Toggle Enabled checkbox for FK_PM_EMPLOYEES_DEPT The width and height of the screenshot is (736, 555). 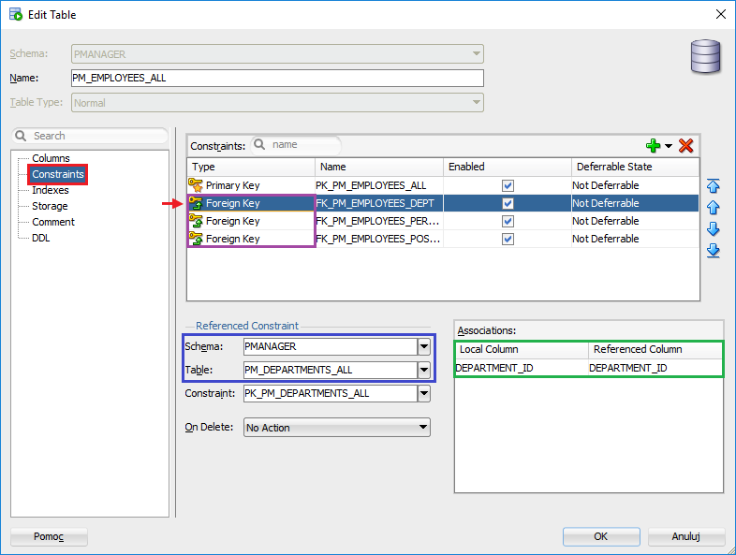pos(508,203)
